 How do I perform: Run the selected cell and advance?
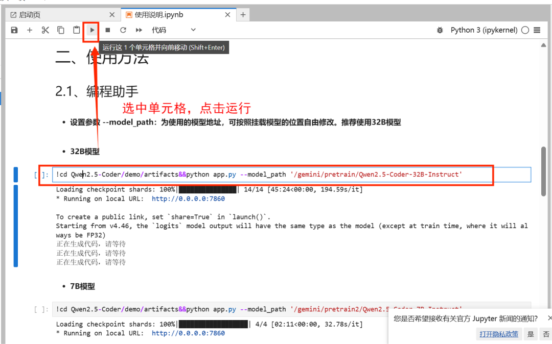[x=92, y=30]
